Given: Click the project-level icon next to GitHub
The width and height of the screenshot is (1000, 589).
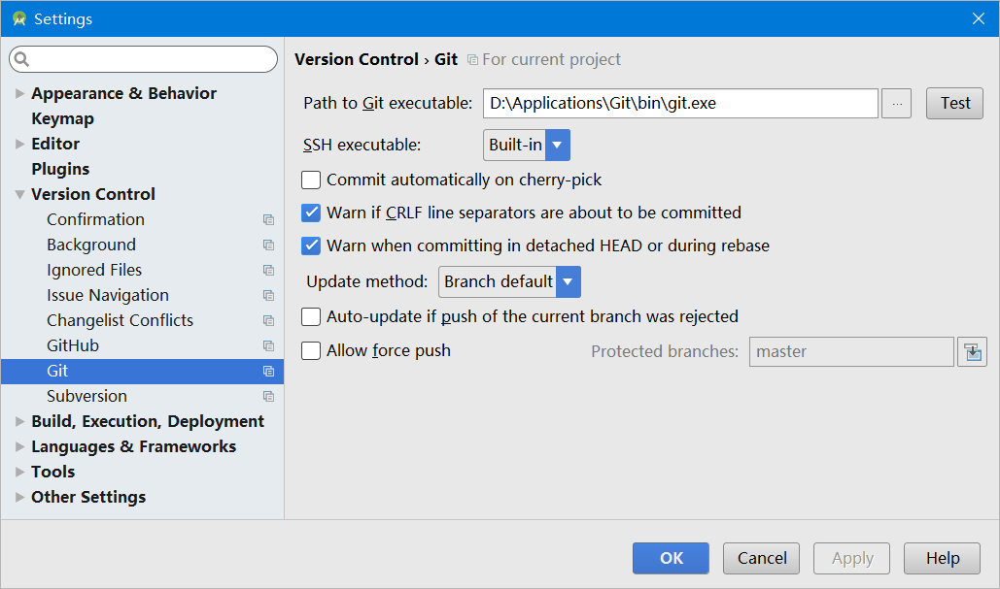Looking at the screenshot, I should tap(269, 346).
